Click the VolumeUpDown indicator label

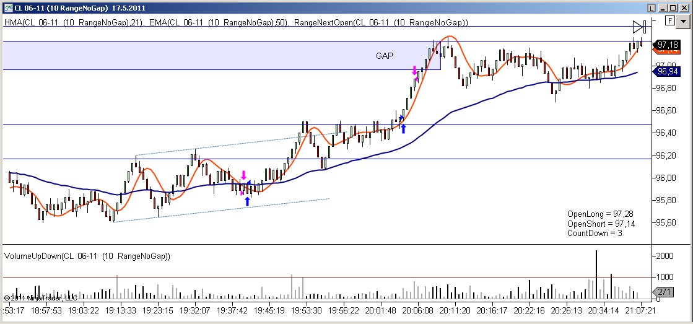coord(87,256)
